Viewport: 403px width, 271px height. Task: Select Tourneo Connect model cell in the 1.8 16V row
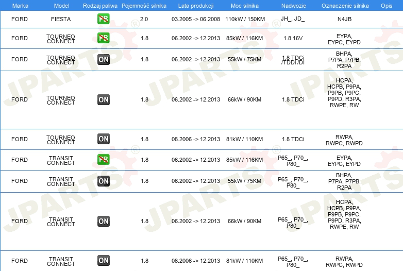(x=61, y=39)
